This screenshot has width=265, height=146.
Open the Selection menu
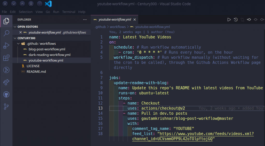pyautogui.click(x=26, y=12)
